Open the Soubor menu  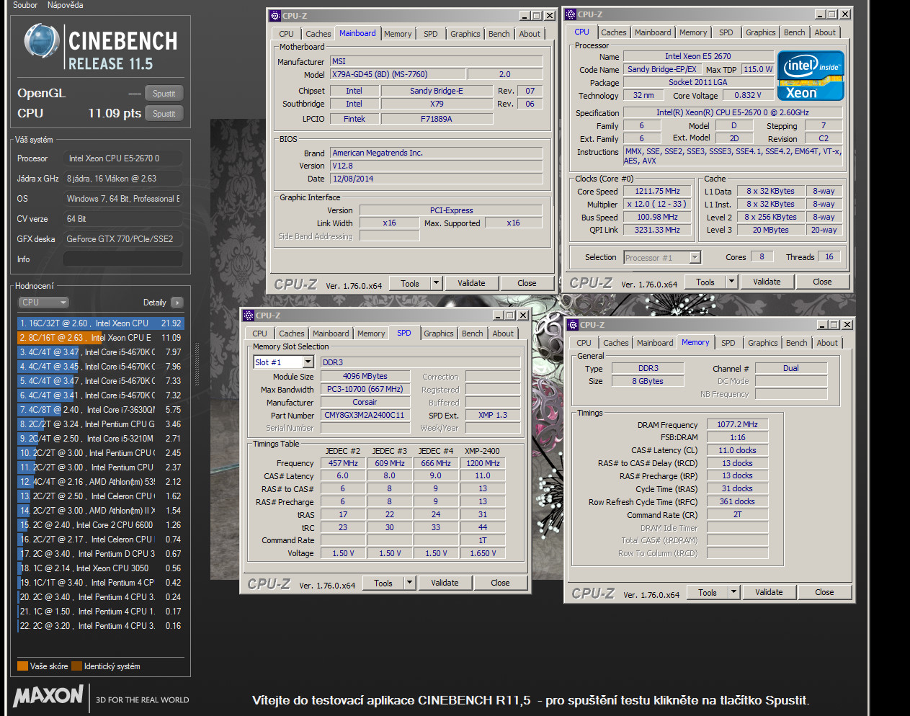(25, 5)
